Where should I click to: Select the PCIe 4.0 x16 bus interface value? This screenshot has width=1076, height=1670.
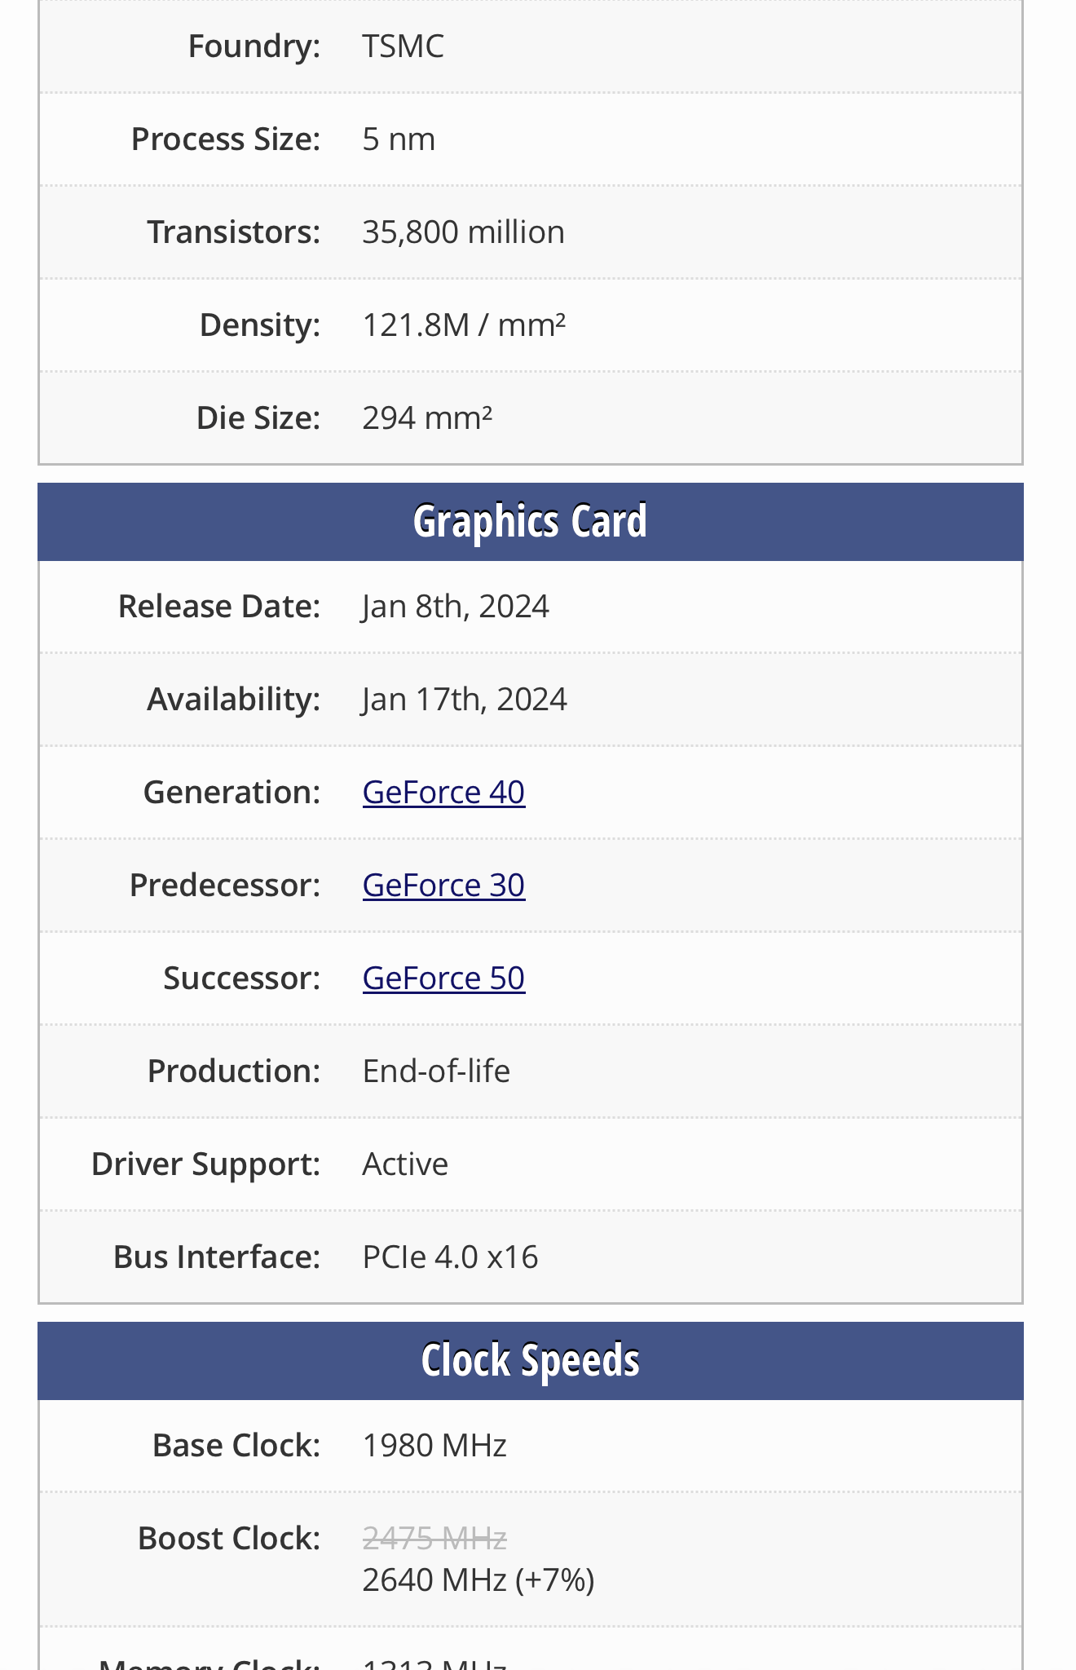[450, 1257]
